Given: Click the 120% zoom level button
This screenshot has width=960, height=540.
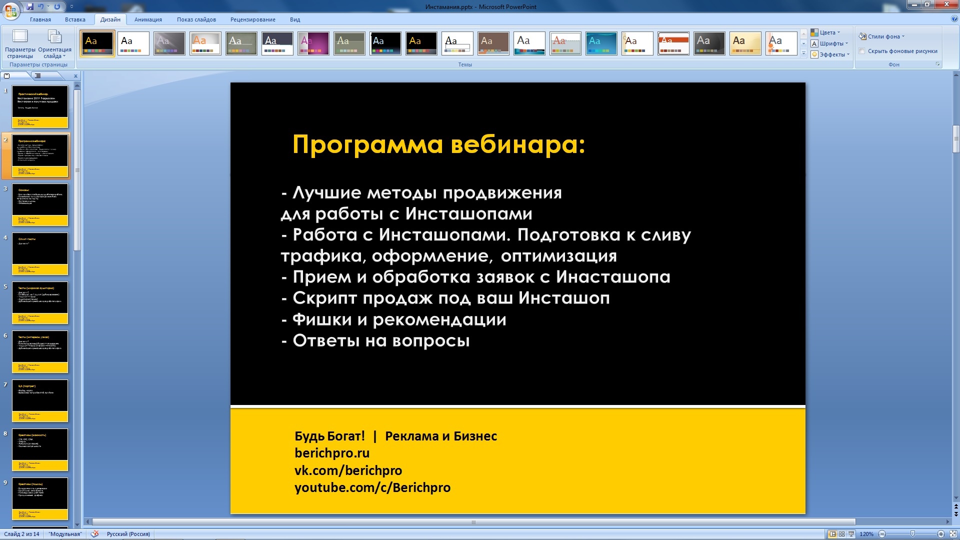Looking at the screenshot, I should (x=866, y=534).
